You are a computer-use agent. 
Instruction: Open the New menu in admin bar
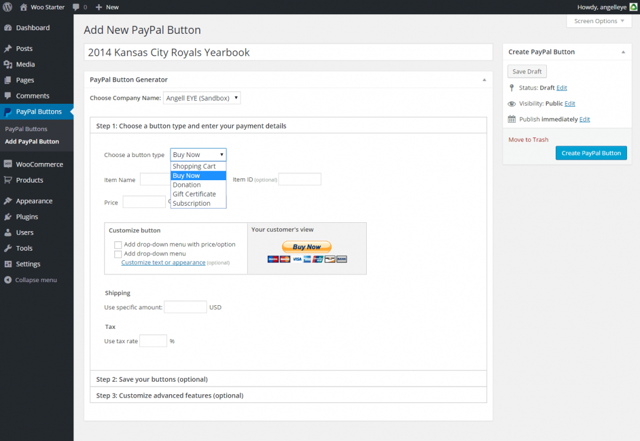point(107,7)
